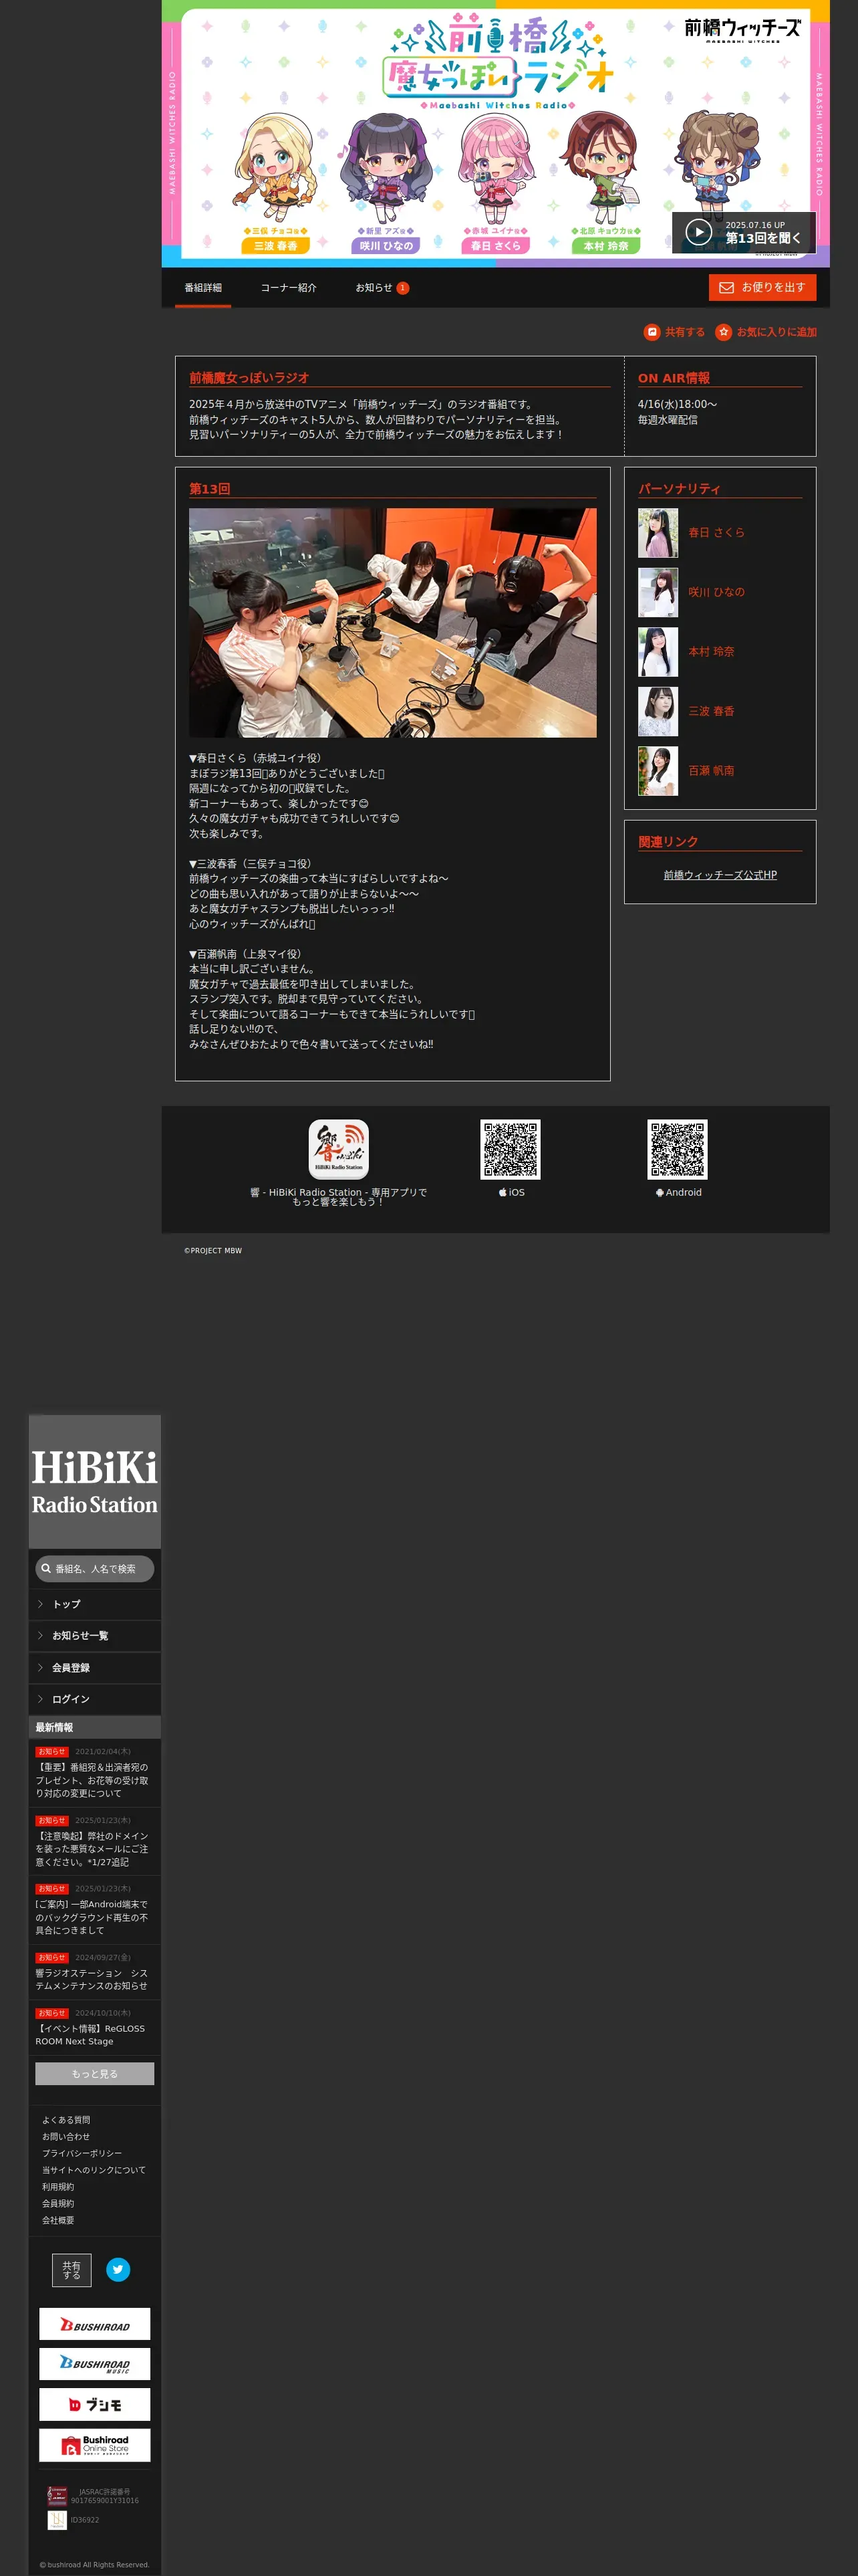The width and height of the screenshot is (858, 2576).
Task: Open 利用規約 footer link
Action: 58,2187
